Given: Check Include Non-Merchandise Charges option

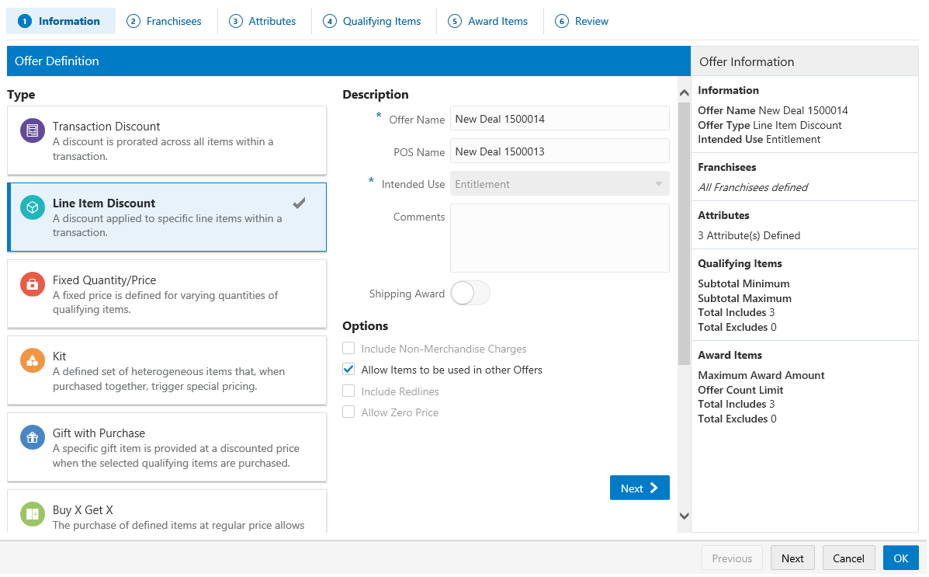Looking at the screenshot, I should [349, 349].
